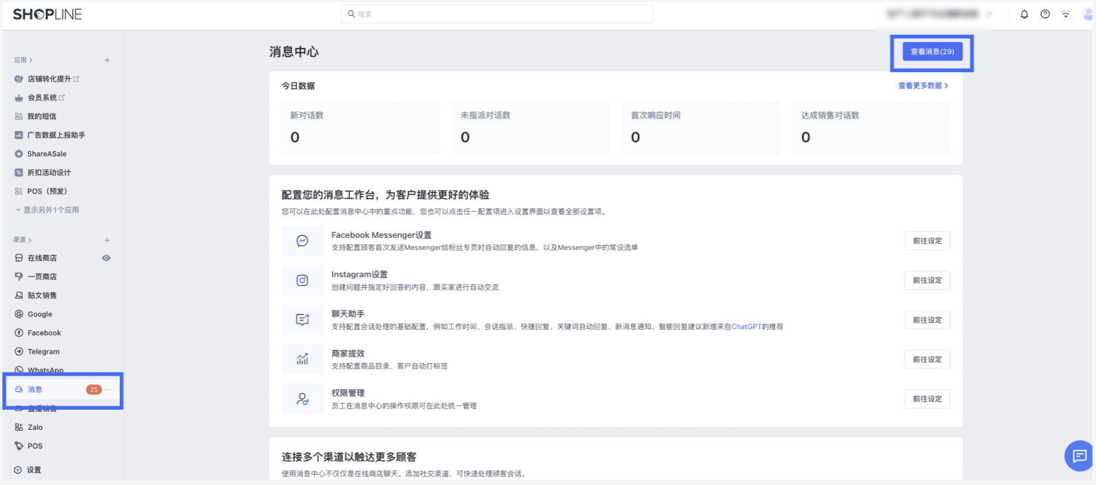Click 前往设定 for 权限管理
The height and width of the screenshot is (485, 1096).
(927, 399)
